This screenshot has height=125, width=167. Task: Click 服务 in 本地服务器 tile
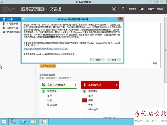click(x=91, y=101)
